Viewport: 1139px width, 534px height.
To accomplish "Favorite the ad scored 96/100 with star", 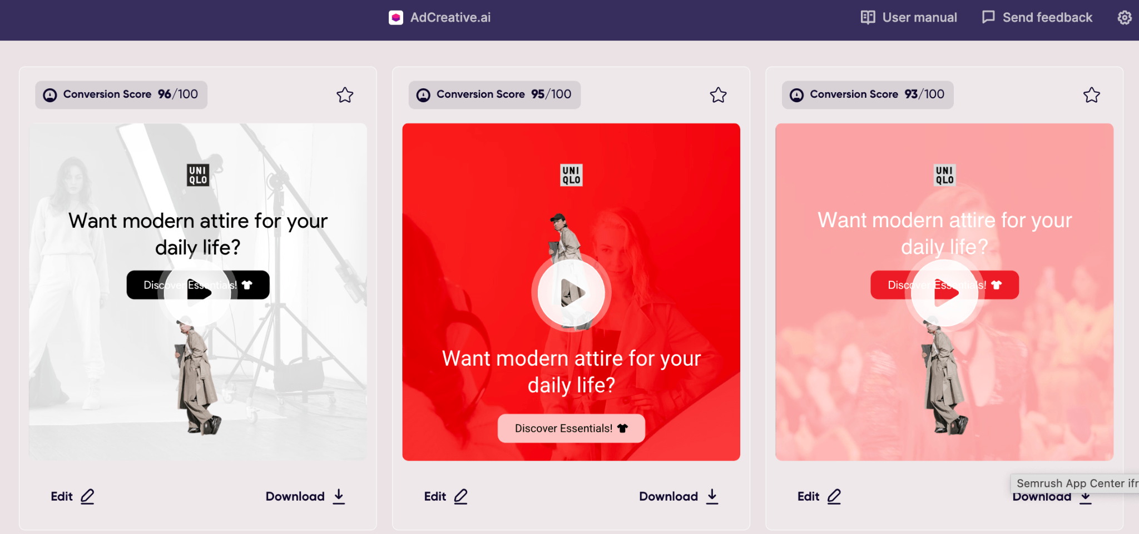I will (345, 95).
